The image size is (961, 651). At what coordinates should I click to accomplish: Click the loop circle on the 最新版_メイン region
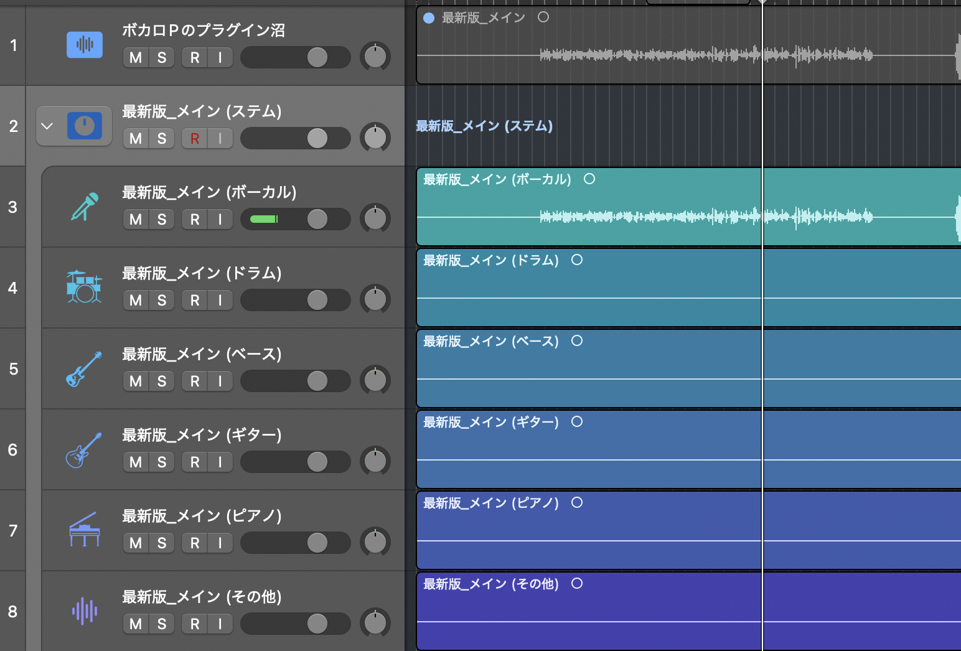click(543, 17)
